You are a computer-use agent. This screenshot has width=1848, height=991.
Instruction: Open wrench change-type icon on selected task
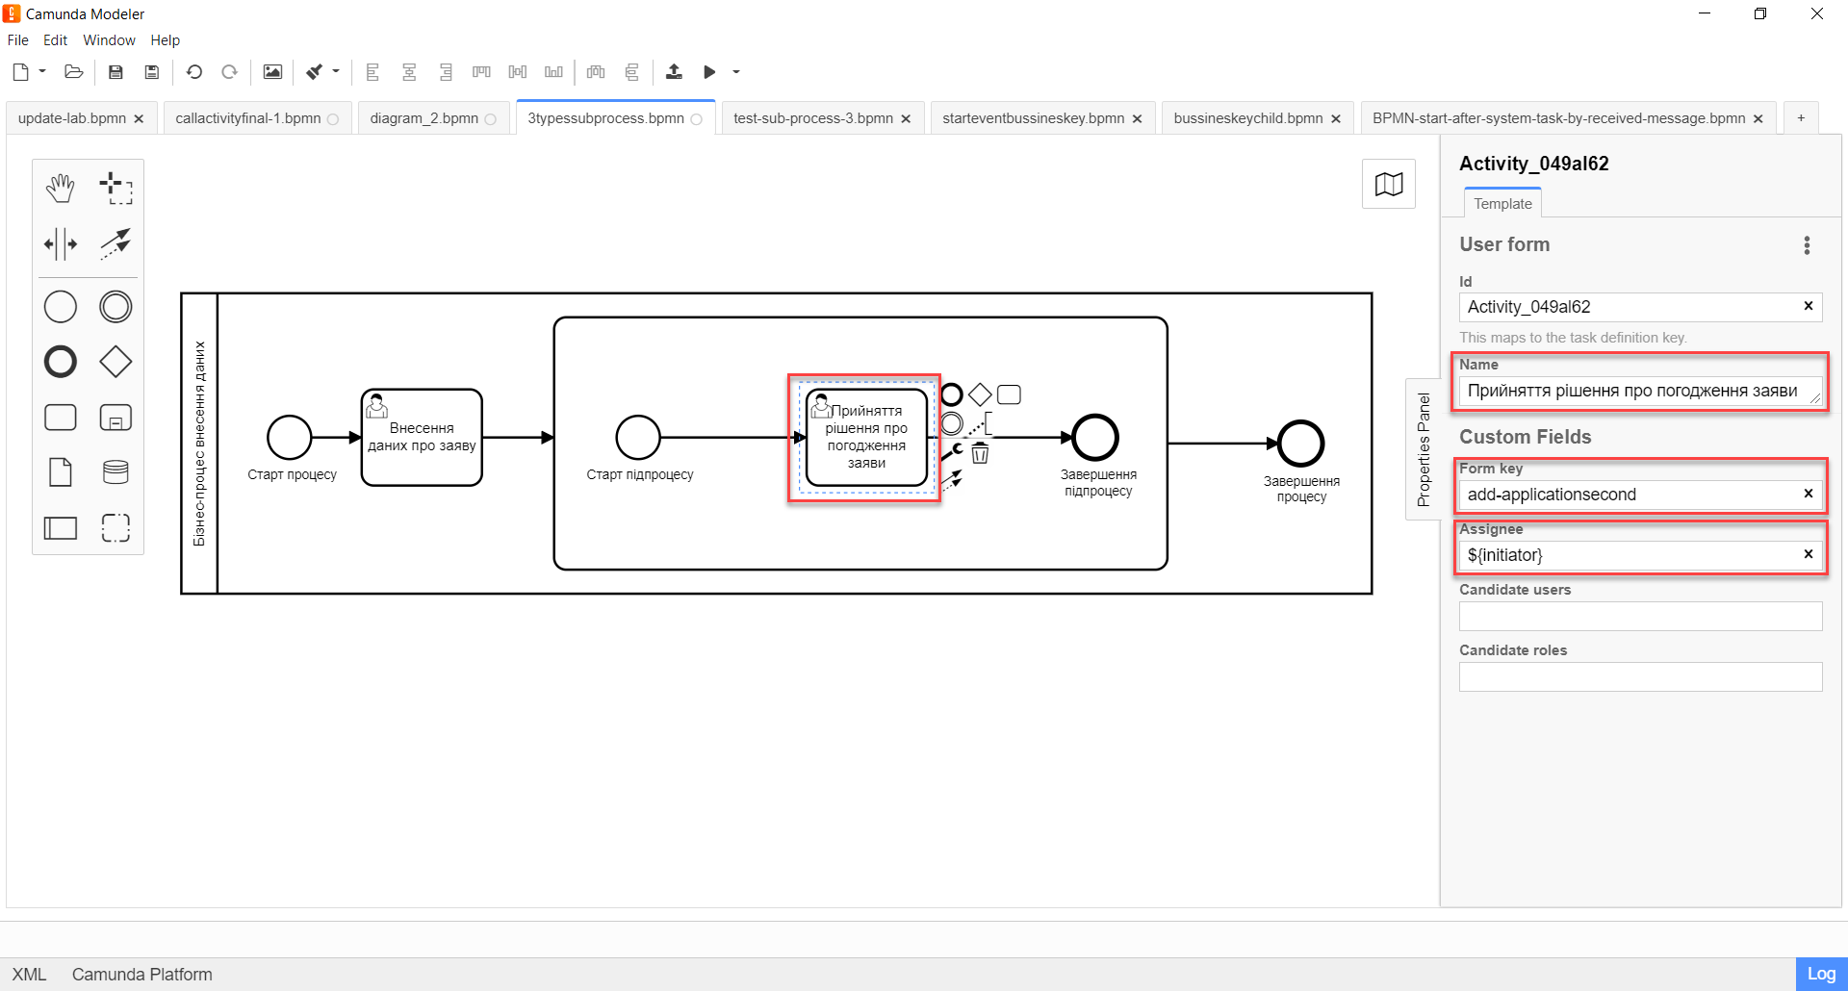(952, 451)
